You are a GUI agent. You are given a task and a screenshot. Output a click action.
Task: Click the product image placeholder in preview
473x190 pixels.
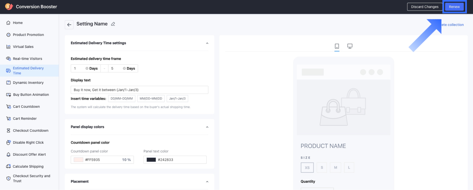click(x=344, y=108)
